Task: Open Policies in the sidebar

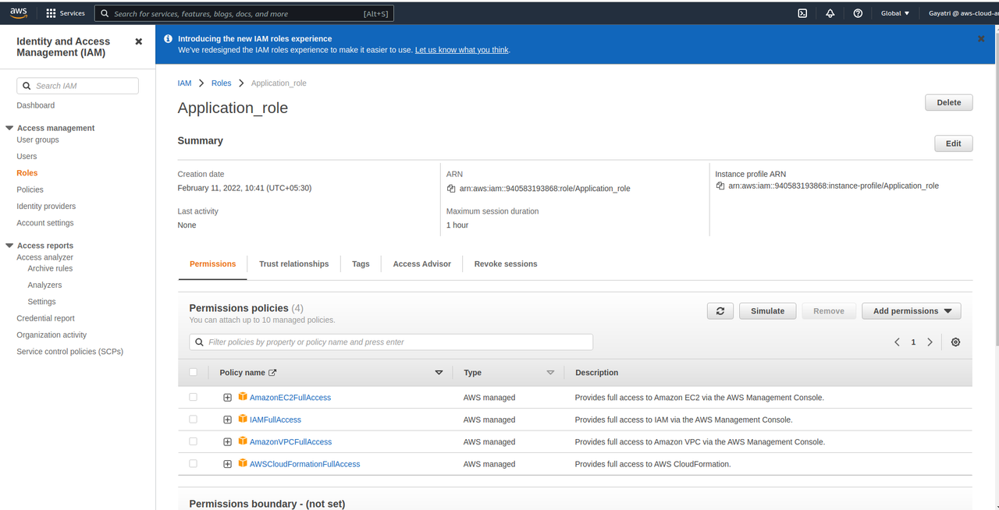Action: coord(30,189)
